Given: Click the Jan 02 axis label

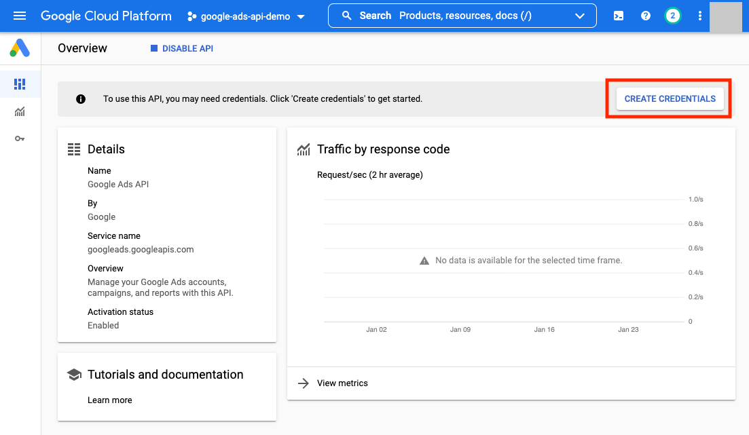Looking at the screenshot, I should click(376, 329).
